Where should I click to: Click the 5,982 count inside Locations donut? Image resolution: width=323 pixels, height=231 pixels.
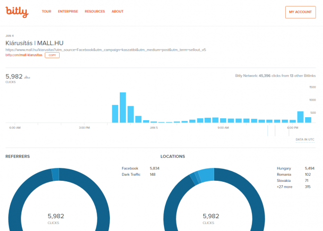pyautogui.click(x=211, y=216)
